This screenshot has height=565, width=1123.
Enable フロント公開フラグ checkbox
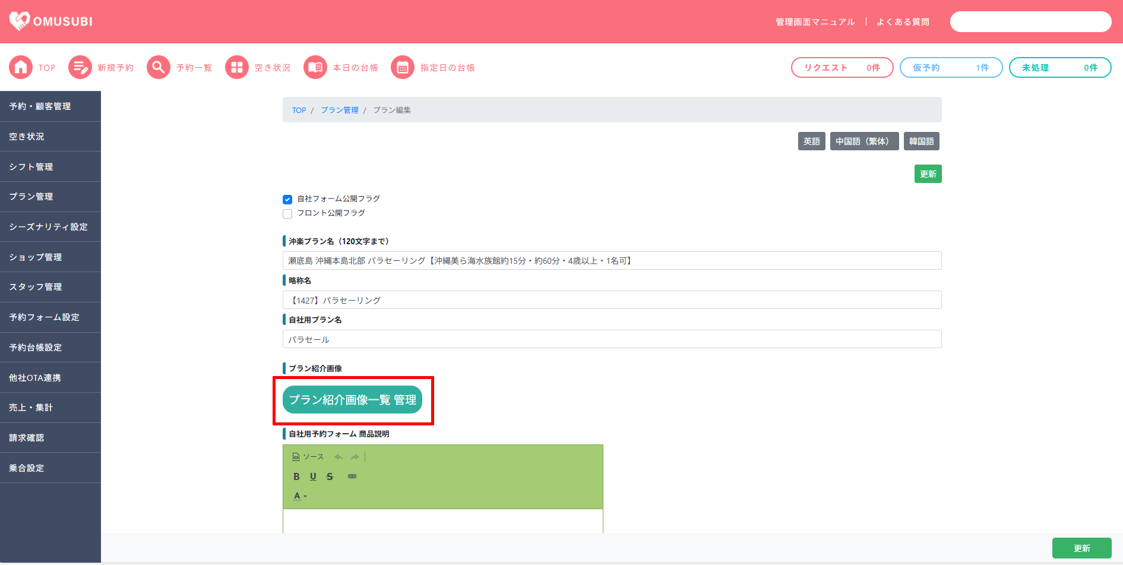click(x=287, y=214)
